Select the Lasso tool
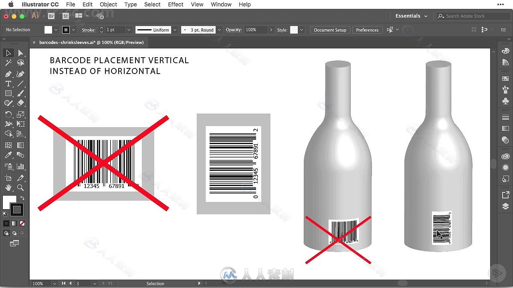Screen dimensions: 513x288 pos(20,63)
